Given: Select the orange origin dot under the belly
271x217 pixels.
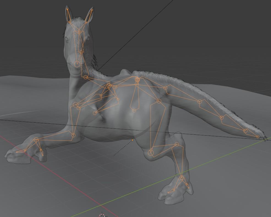Looking at the screenshot, I should point(132,140).
